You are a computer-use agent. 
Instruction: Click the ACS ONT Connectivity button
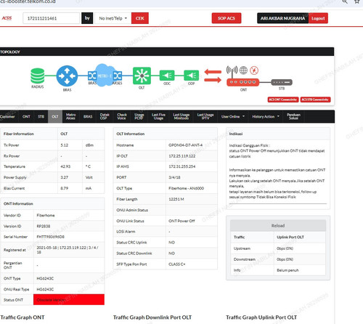pyautogui.click(x=283, y=100)
